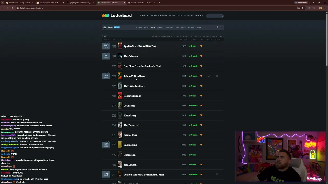This screenshot has height=184, width=328.
Task: Toggle the like heart on The Odyssey
Action: click(201, 56)
